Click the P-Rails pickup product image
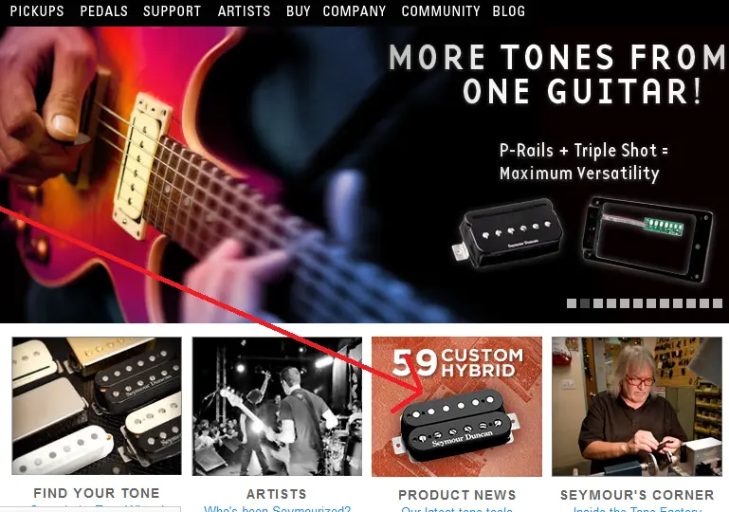Image resolution: width=729 pixels, height=512 pixels. pos(507,233)
